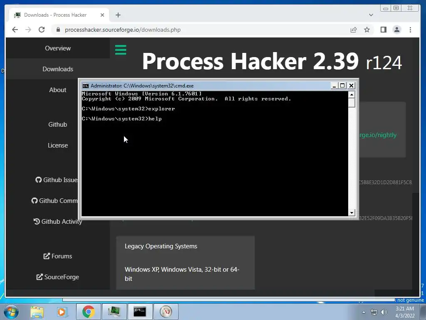The height and width of the screenshot is (320, 426).
Task: Open Windows Explorer from the taskbar
Action: pyautogui.click(x=37, y=312)
